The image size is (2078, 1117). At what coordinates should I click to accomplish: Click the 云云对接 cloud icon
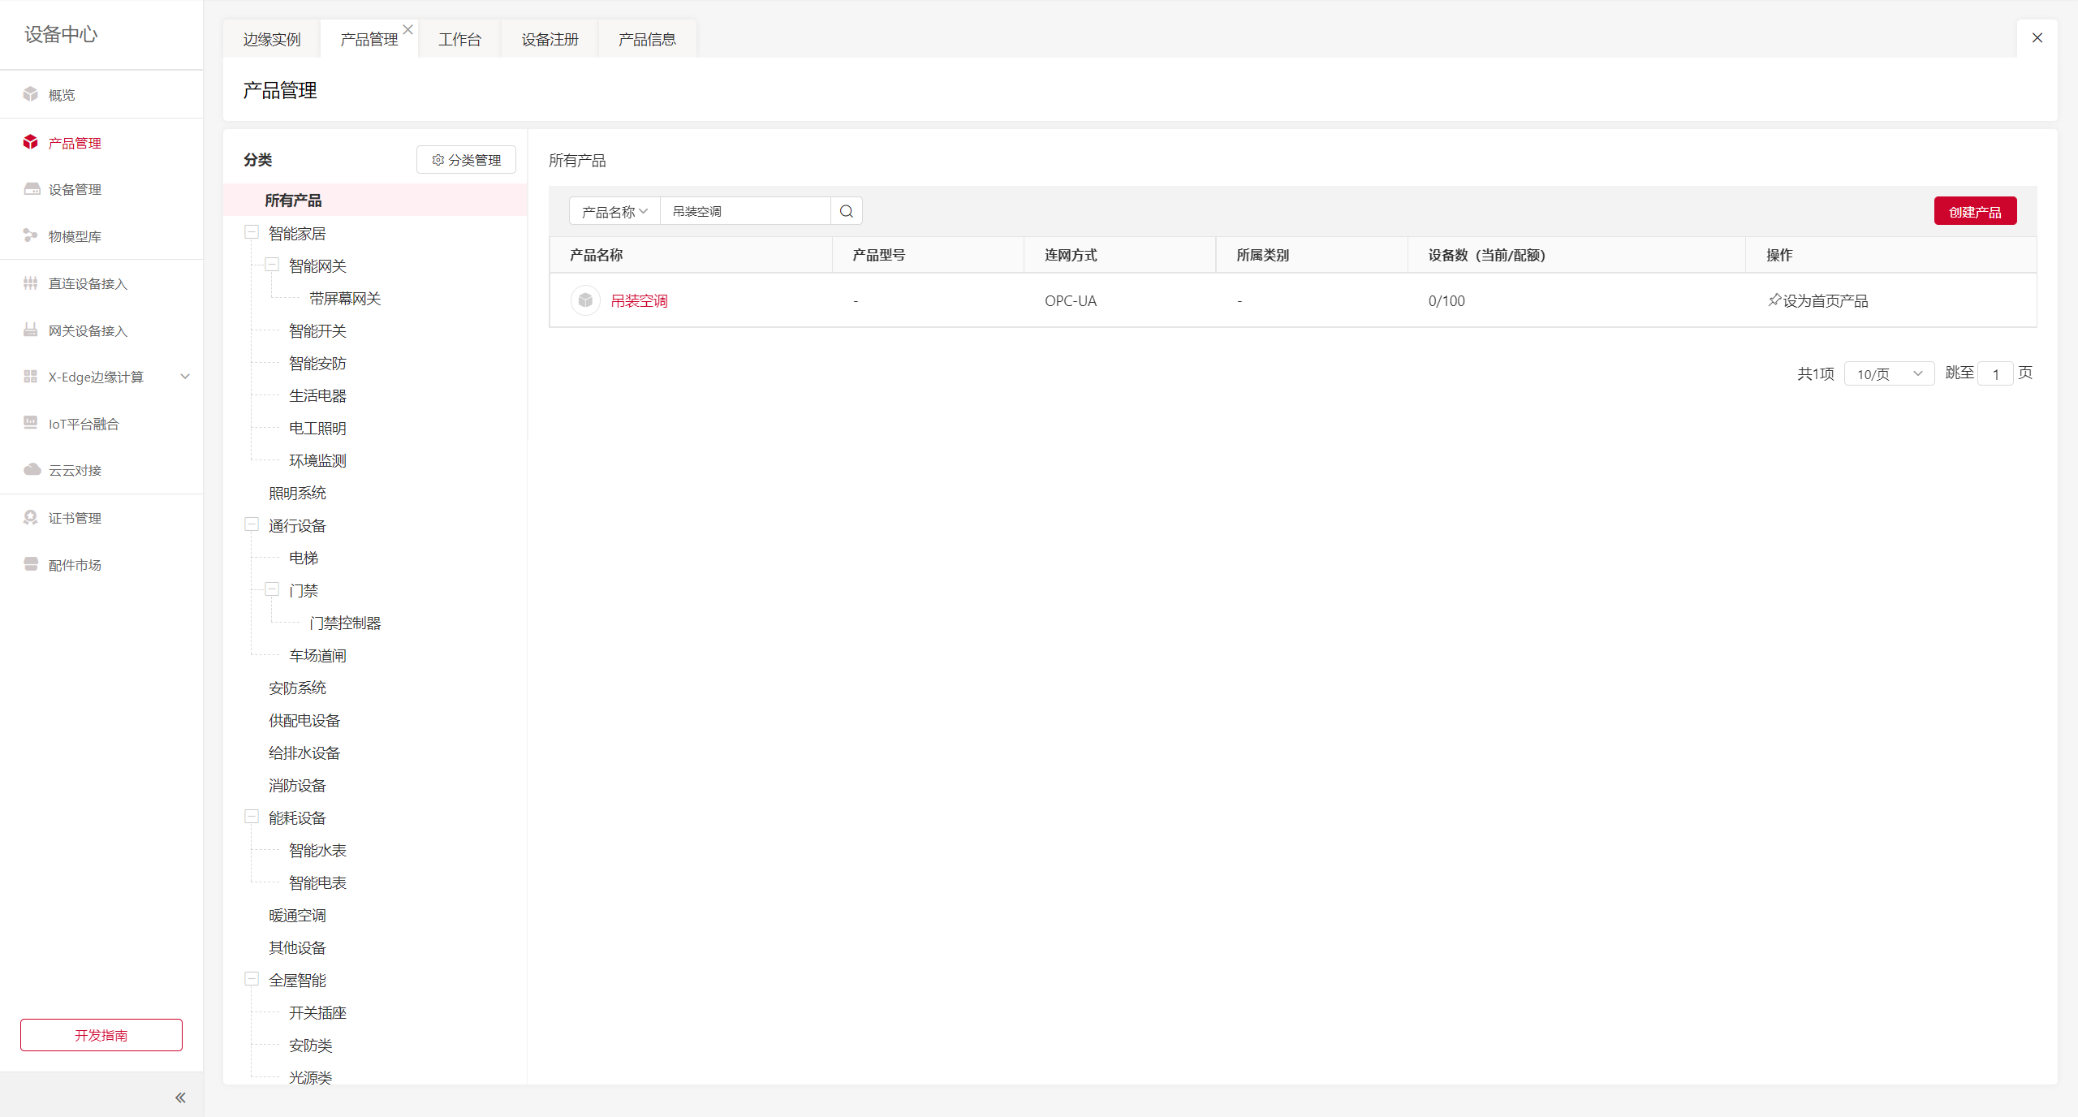pyautogui.click(x=32, y=470)
